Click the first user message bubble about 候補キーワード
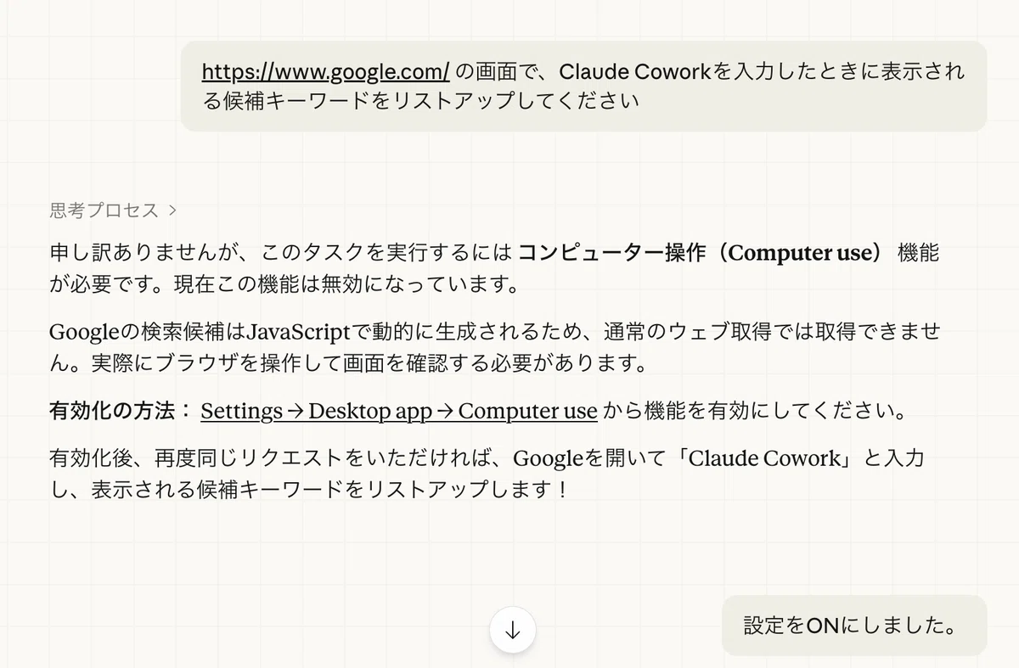 click(583, 86)
